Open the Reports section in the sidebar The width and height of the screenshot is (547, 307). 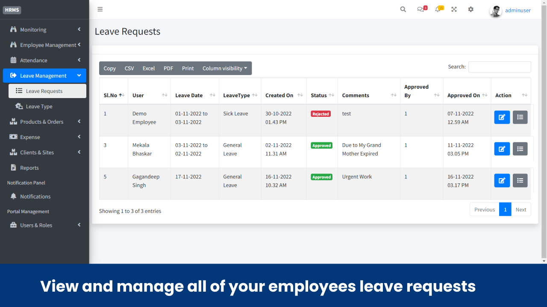click(30, 168)
